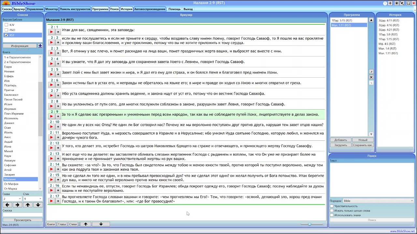Click the Сохранить как button
417x234 pixels.
pos(363,145)
